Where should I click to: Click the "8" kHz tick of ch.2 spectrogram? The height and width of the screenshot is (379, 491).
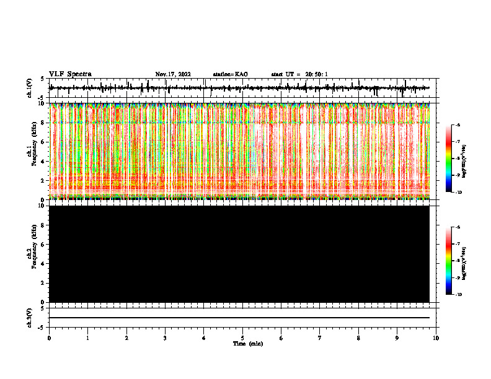[43, 225]
